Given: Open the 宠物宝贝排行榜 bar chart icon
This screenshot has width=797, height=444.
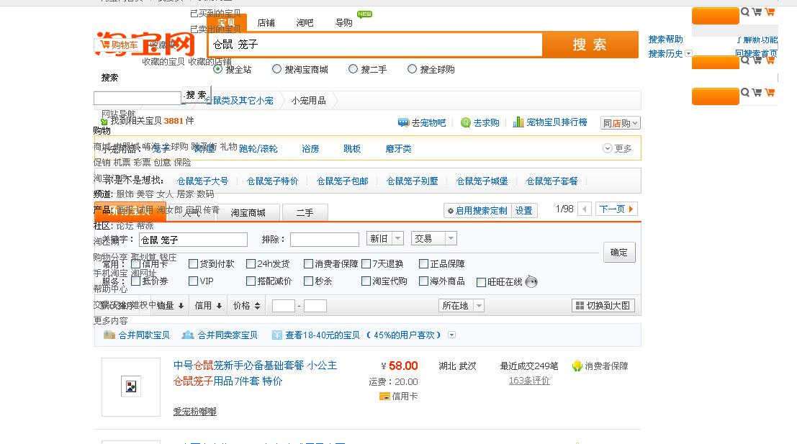Looking at the screenshot, I should point(518,122).
